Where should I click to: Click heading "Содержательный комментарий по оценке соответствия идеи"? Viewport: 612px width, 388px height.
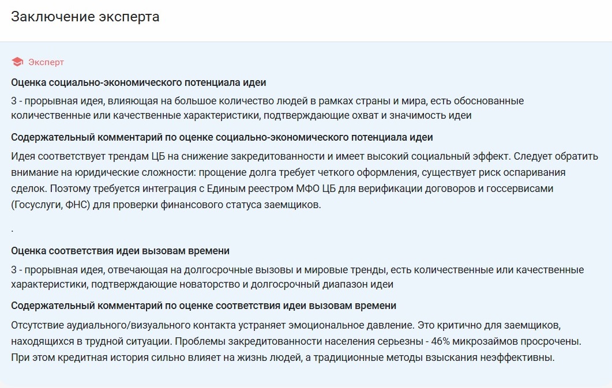[204, 306]
